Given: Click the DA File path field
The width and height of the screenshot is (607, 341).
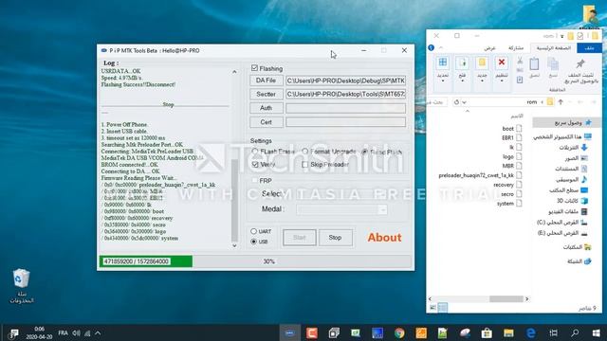Looking at the screenshot, I should (x=345, y=81).
